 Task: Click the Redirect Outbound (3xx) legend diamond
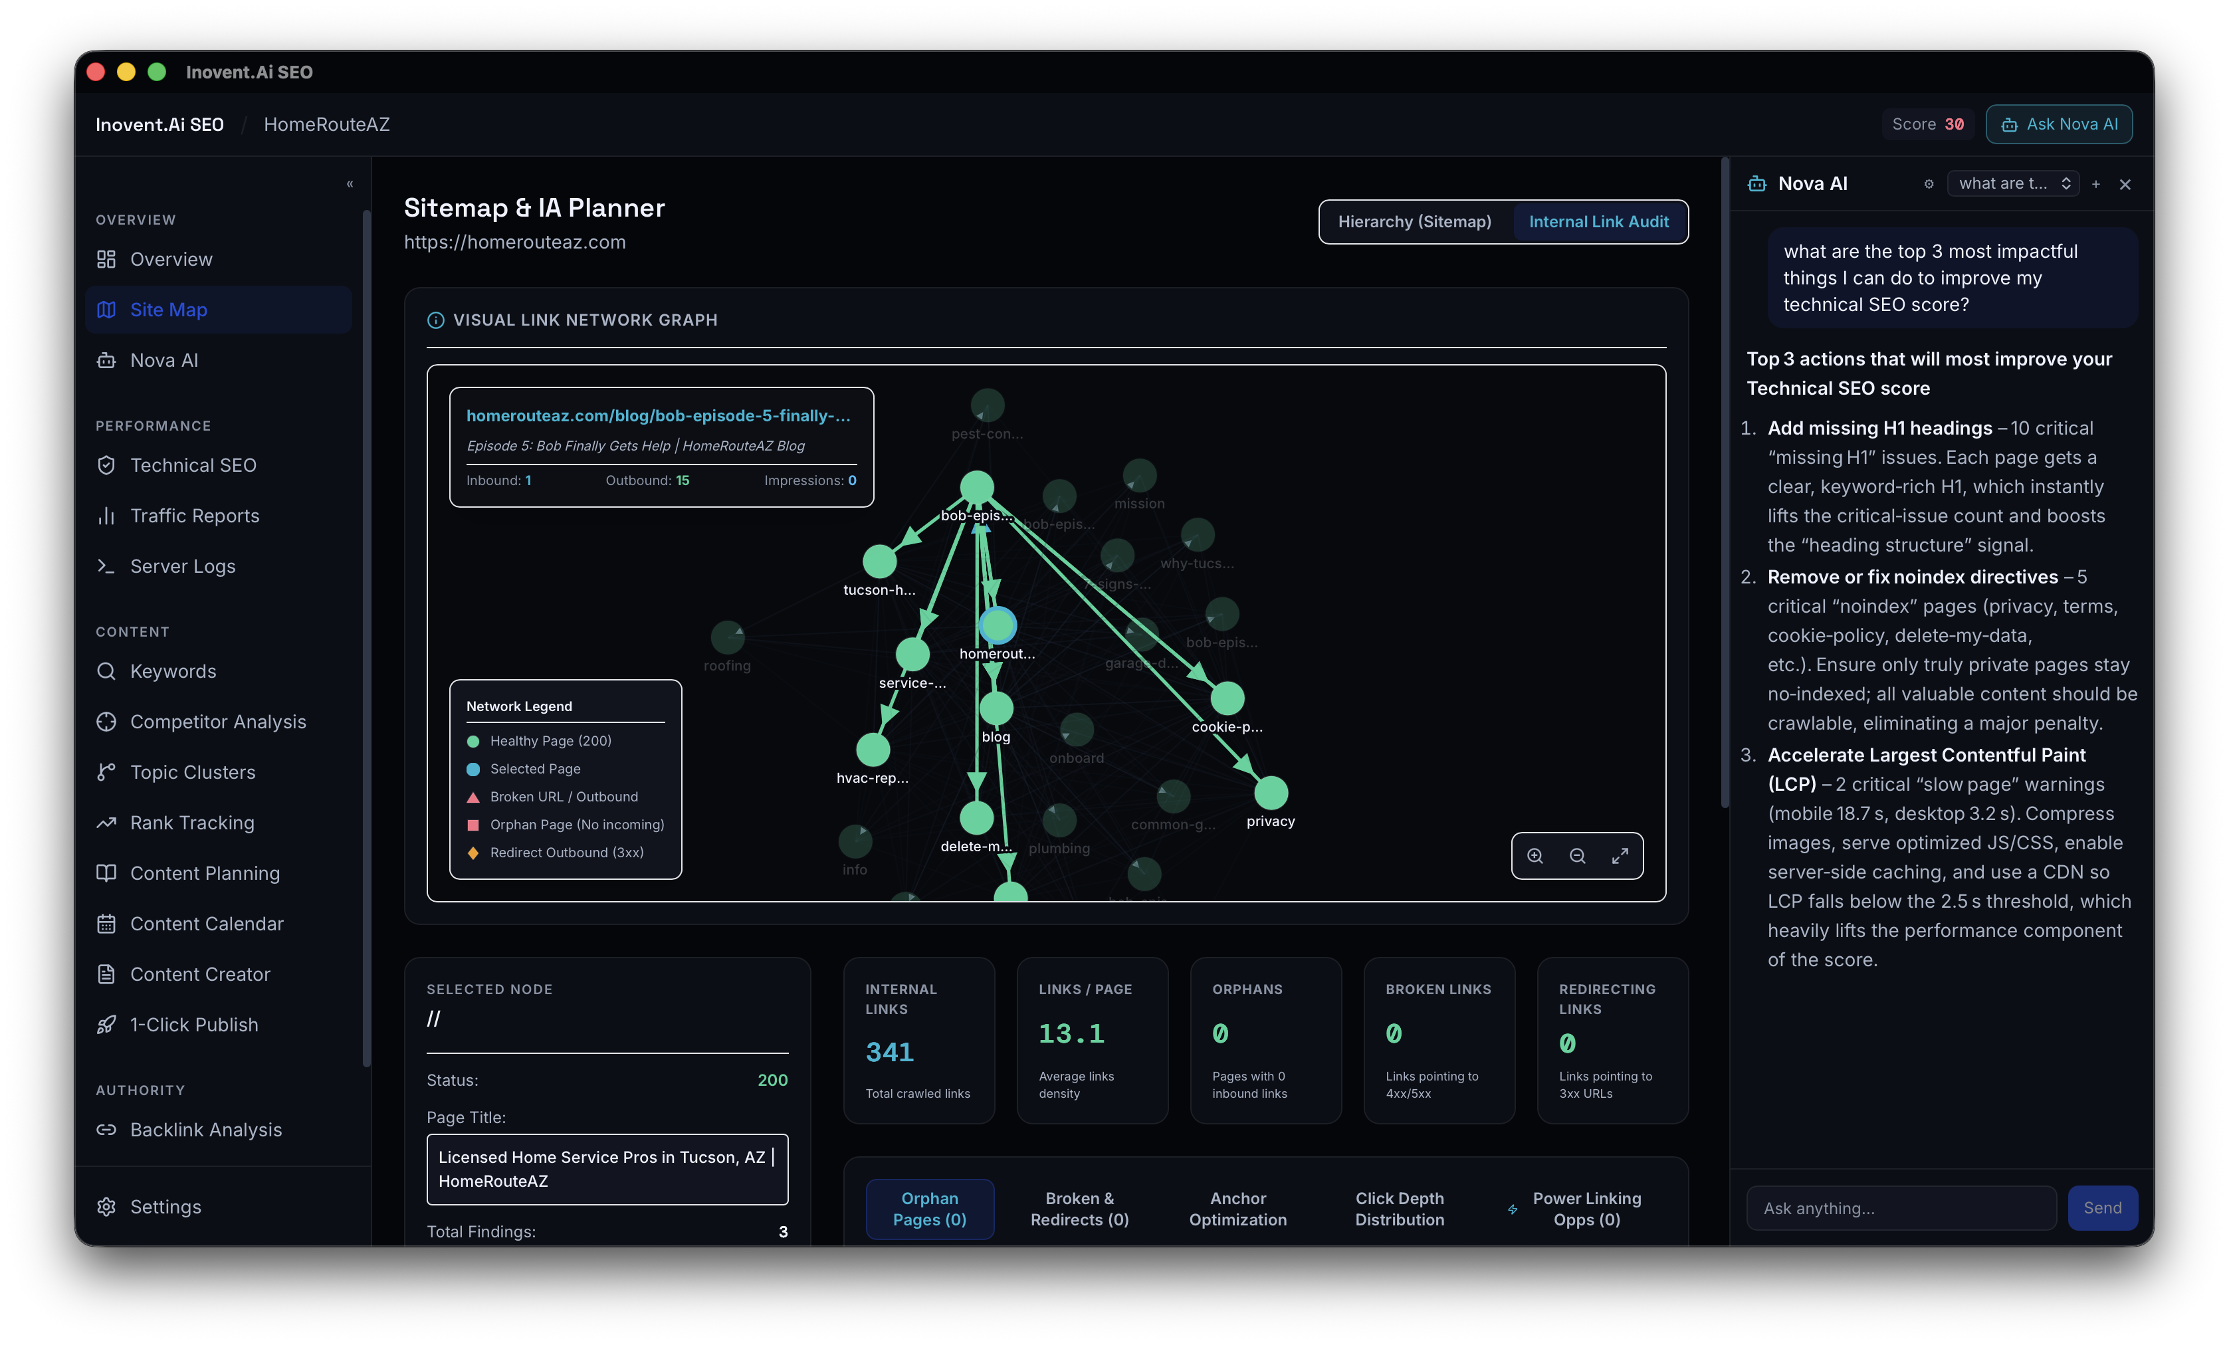tap(473, 853)
